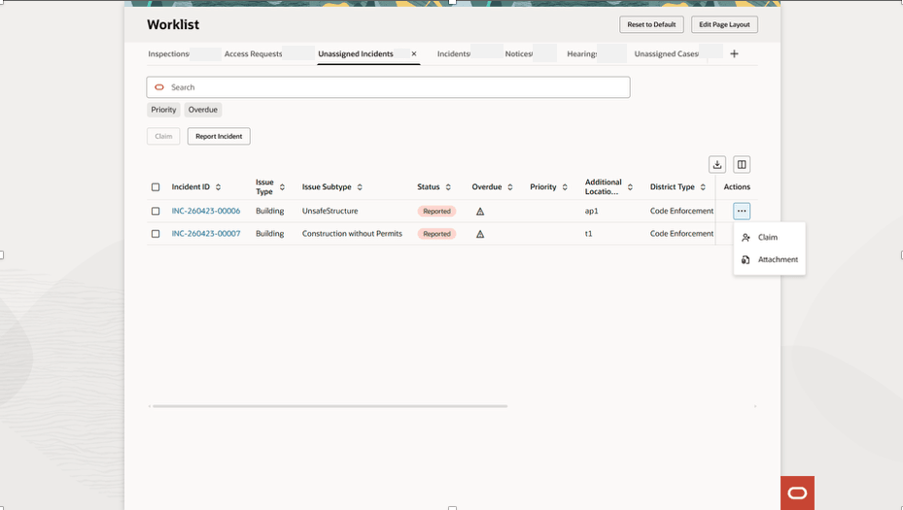Screen dimensions: 903x510
Task: Open the red Oracle assistant icon
Action: point(798,493)
